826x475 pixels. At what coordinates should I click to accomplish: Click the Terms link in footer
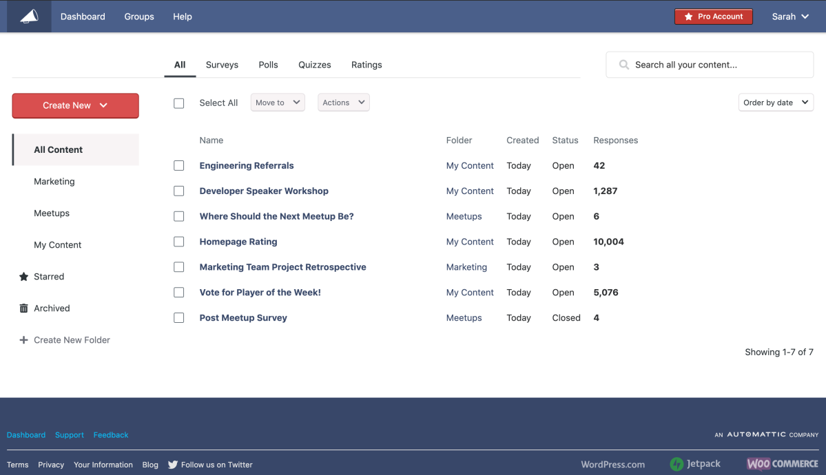point(17,465)
